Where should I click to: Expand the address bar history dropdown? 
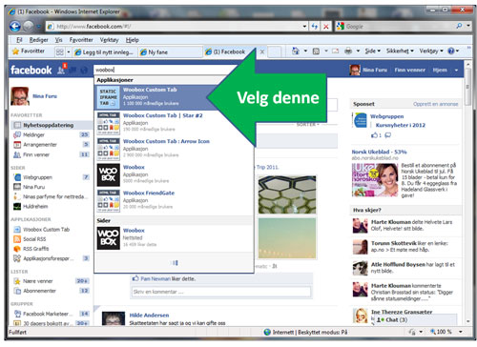point(304,27)
